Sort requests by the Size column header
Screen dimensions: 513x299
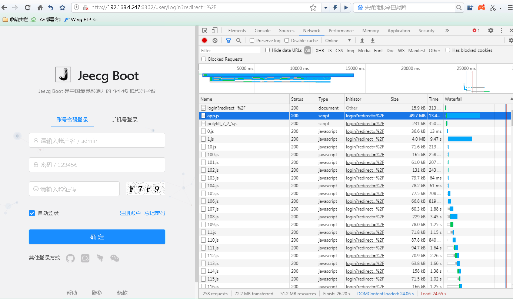(408, 99)
